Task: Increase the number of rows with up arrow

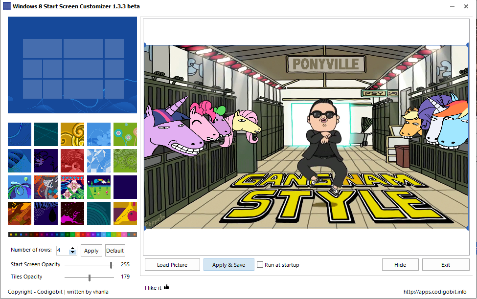Action: pyautogui.click(x=72, y=249)
